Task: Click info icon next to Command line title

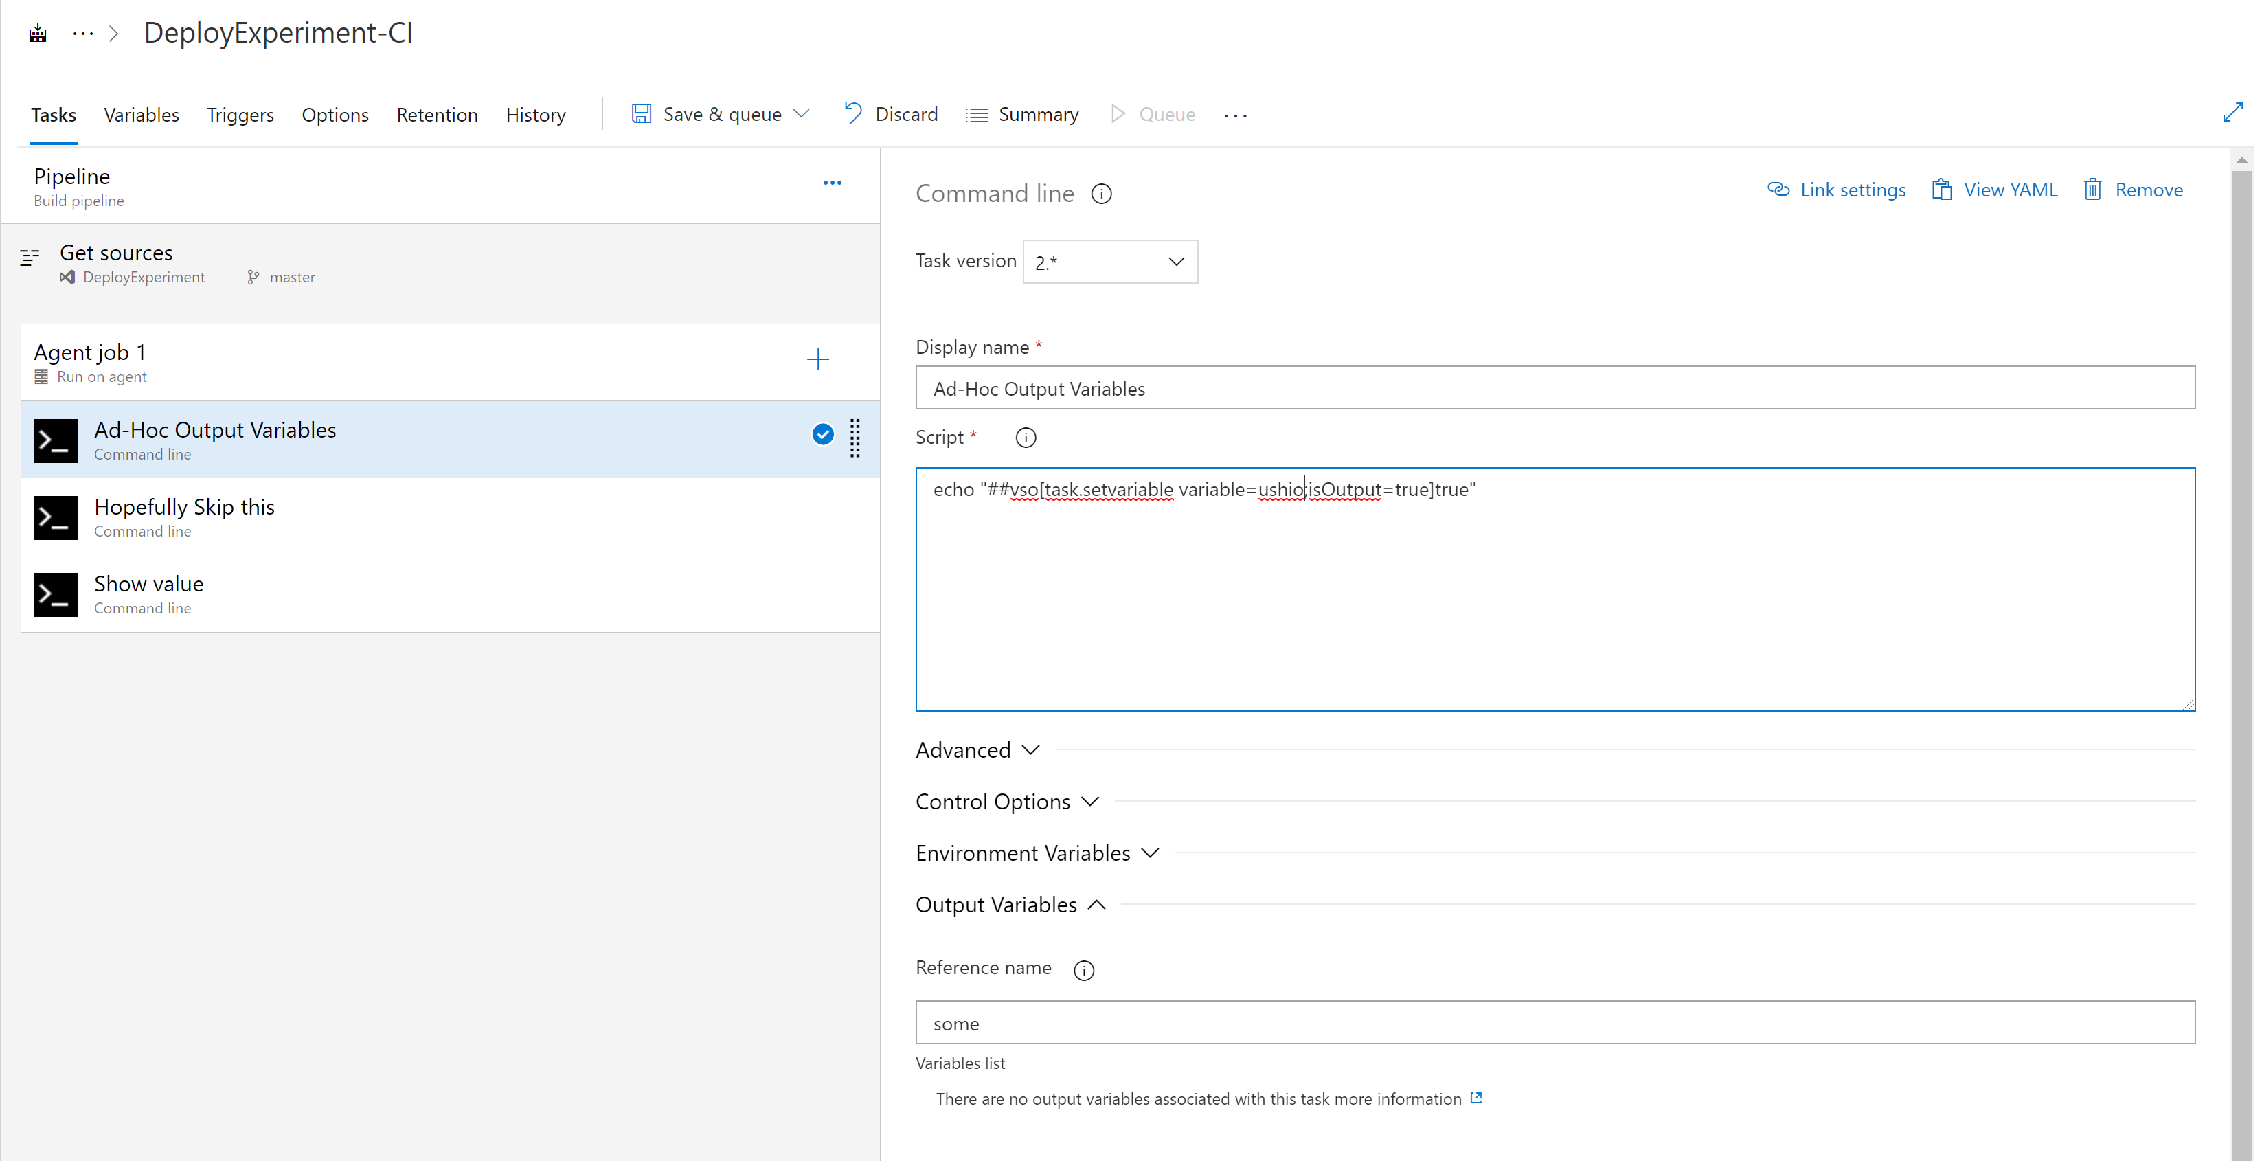Action: click(1101, 194)
